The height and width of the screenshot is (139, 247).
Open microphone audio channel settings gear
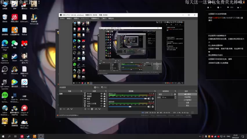[153, 99]
